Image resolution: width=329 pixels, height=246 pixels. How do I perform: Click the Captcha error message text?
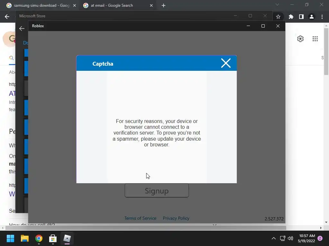coord(157,133)
